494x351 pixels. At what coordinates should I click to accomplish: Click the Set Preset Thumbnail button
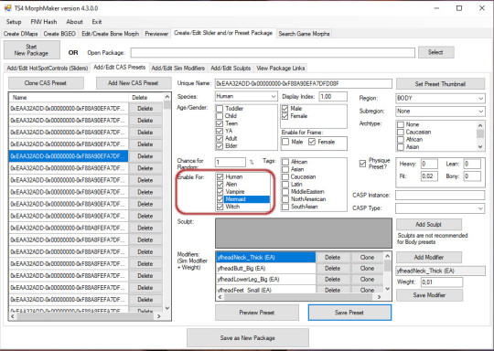pyautogui.click(x=440, y=84)
